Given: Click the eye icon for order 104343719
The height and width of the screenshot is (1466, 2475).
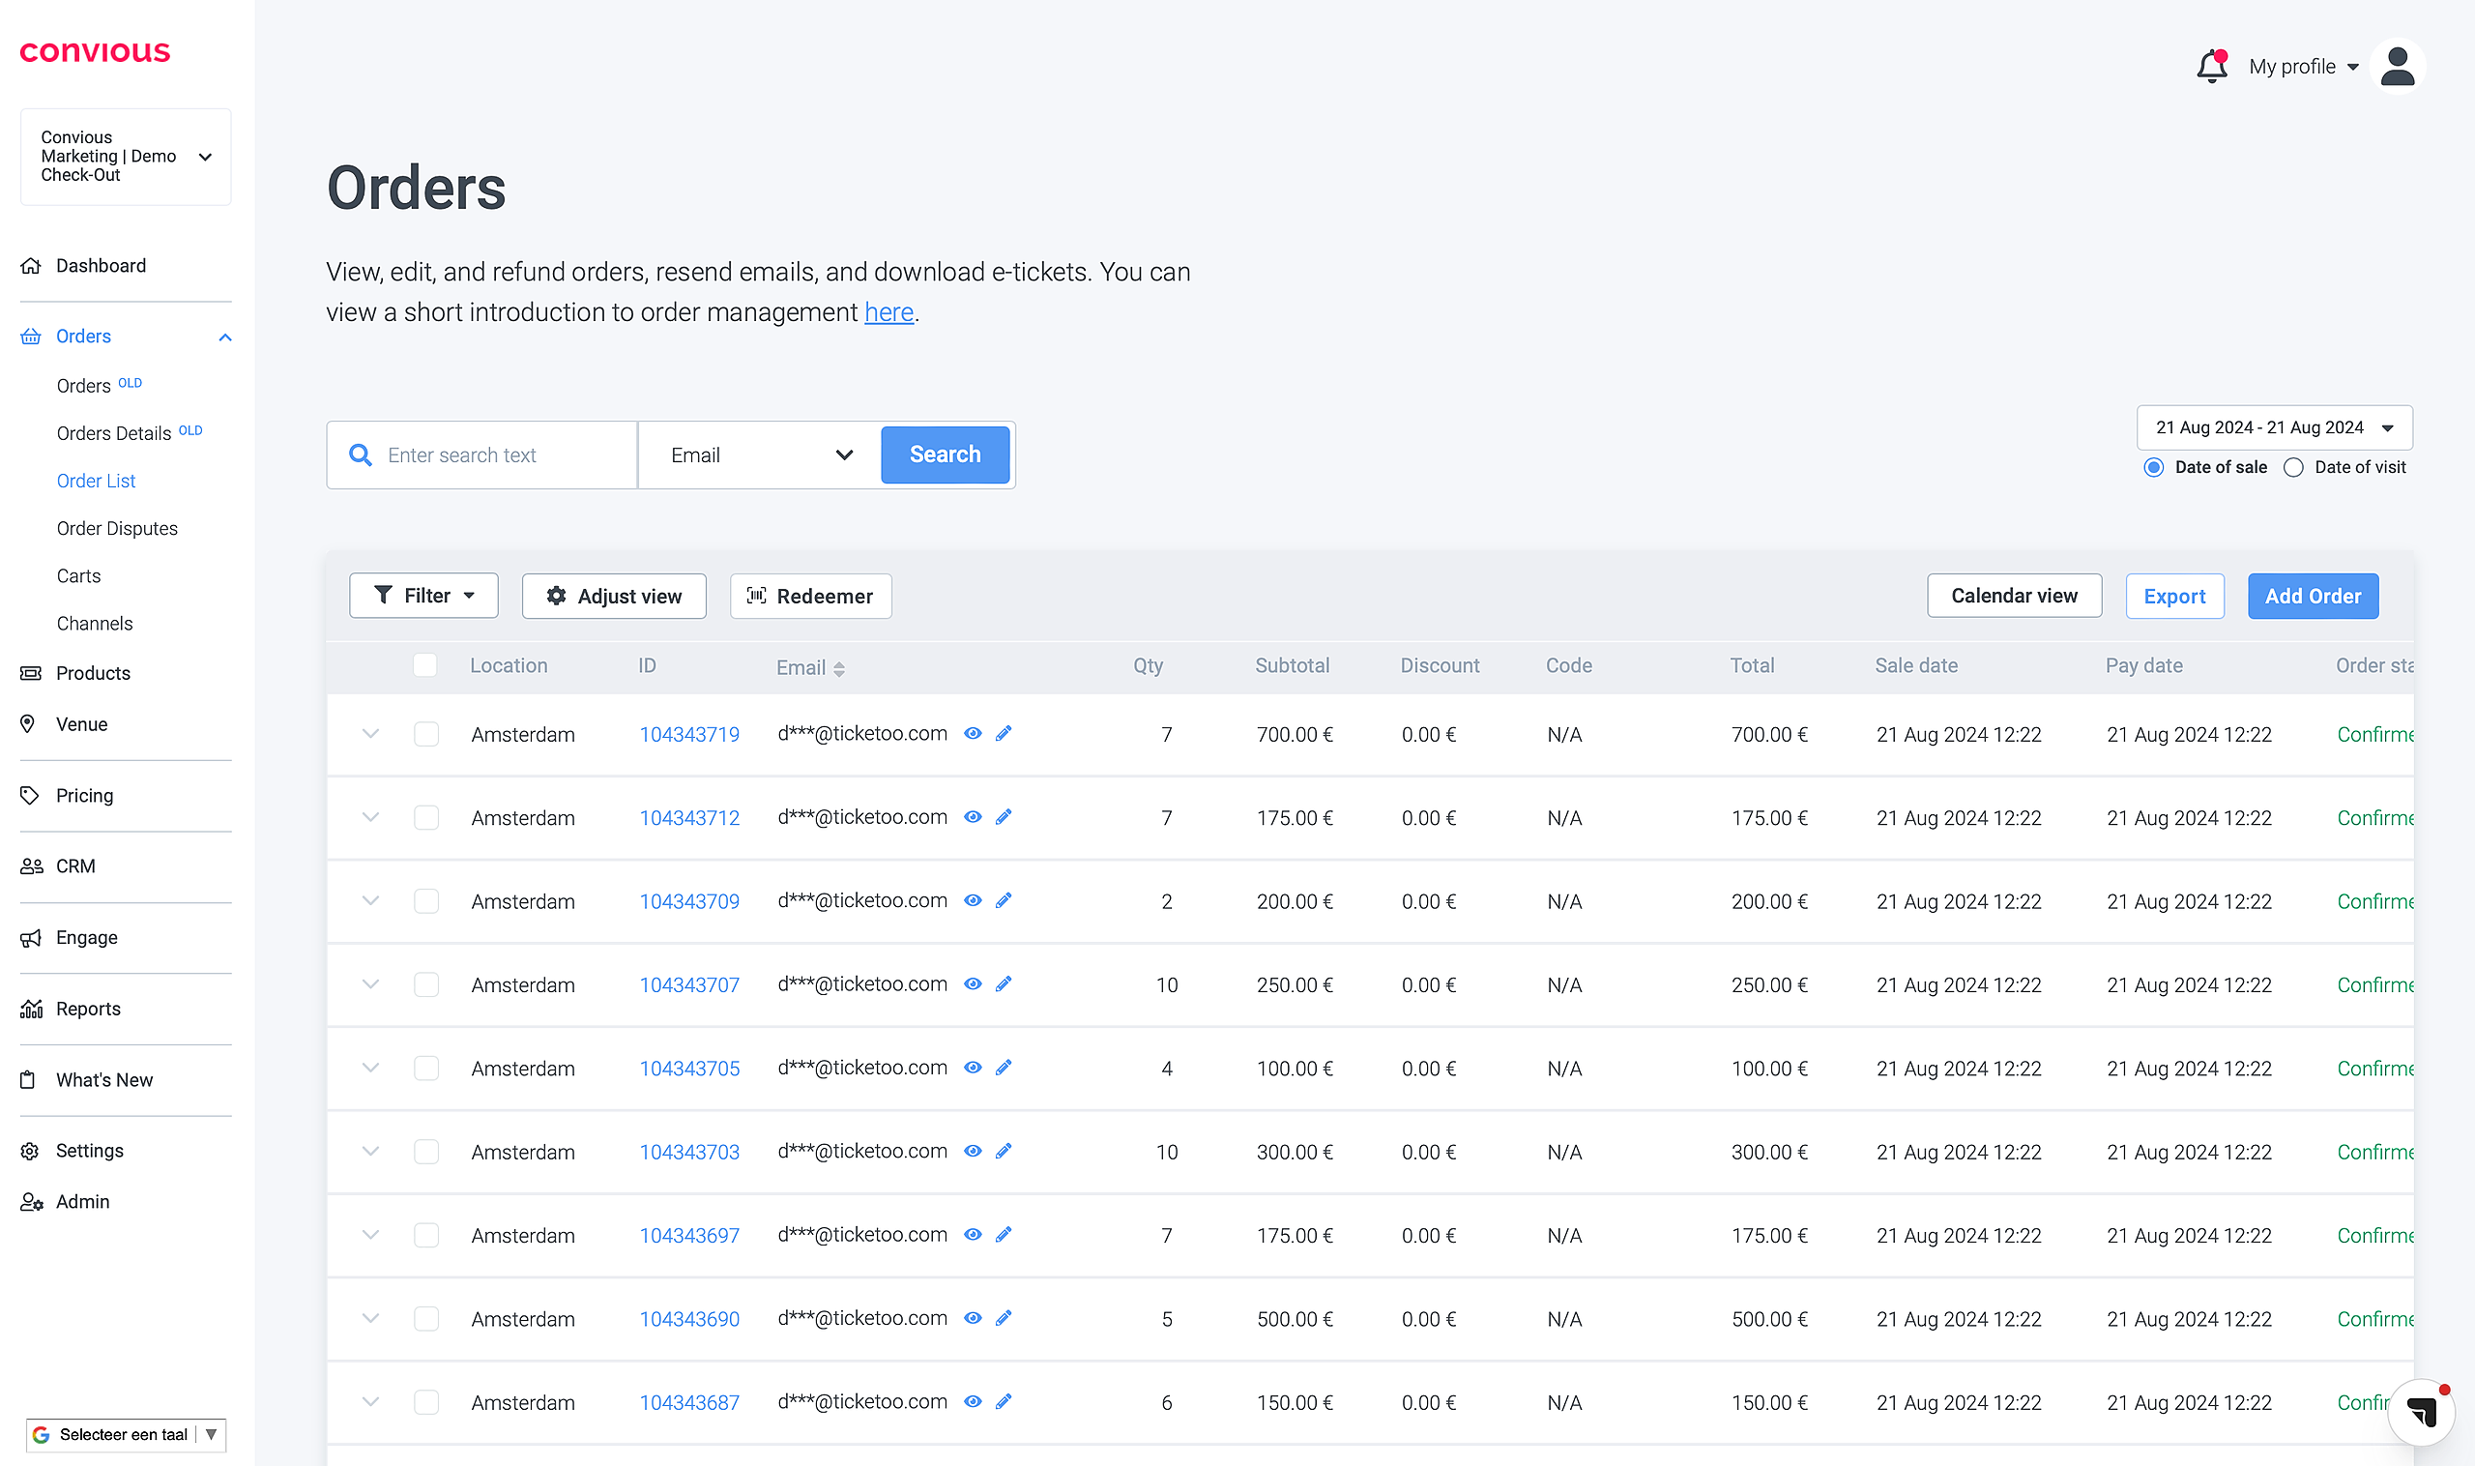Looking at the screenshot, I should (973, 733).
